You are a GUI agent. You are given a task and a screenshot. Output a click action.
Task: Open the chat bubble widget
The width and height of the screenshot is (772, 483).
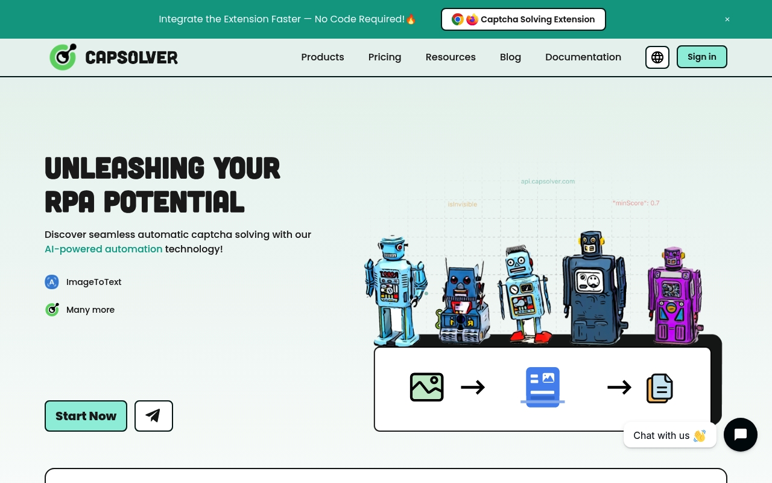point(741,435)
